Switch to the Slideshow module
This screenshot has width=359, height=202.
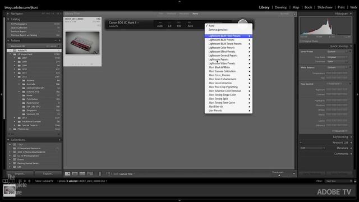pos(325,7)
